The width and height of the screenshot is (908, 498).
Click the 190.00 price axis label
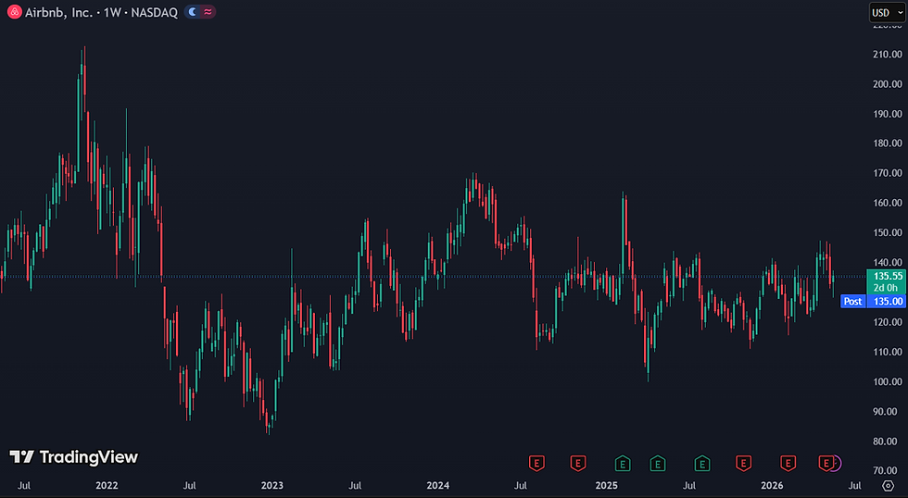(x=888, y=114)
